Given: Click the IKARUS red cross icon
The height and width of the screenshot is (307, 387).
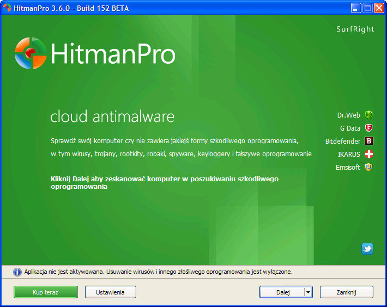Looking at the screenshot, I should (368, 154).
